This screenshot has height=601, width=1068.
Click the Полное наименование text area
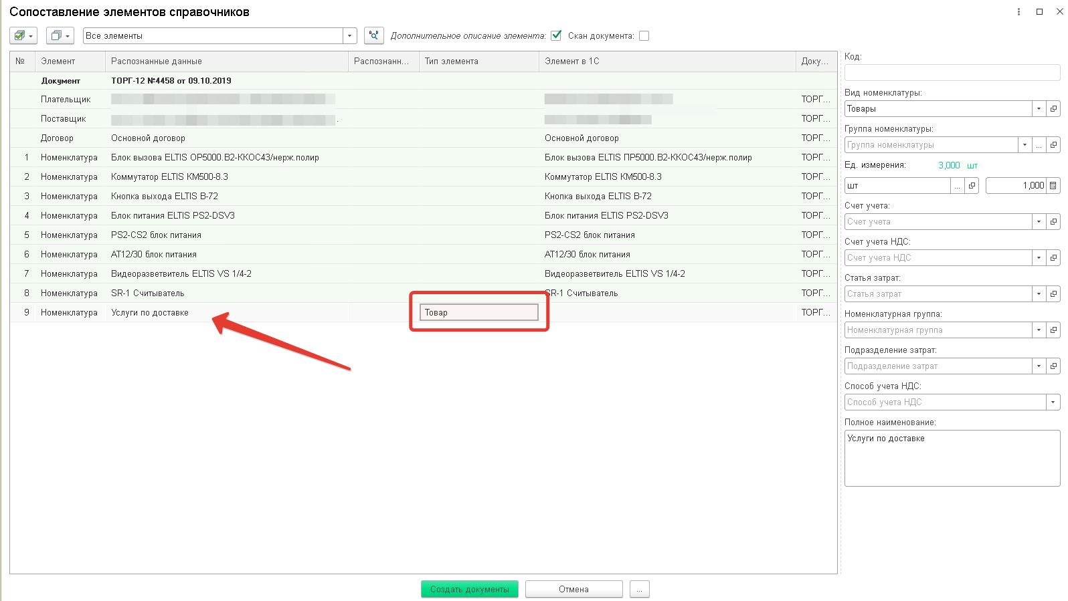point(952,458)
